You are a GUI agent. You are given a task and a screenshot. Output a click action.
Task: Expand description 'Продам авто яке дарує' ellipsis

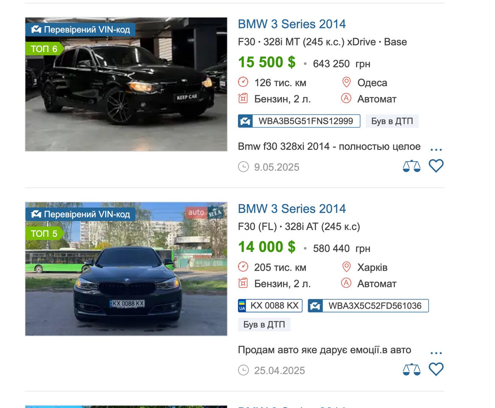tap(436, 353)
